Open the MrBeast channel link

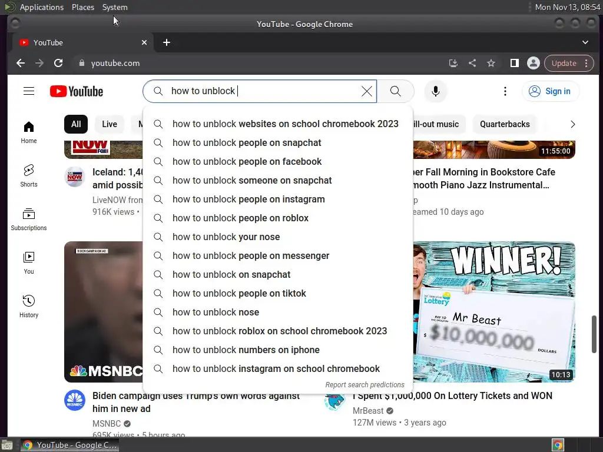pos(368,411)
